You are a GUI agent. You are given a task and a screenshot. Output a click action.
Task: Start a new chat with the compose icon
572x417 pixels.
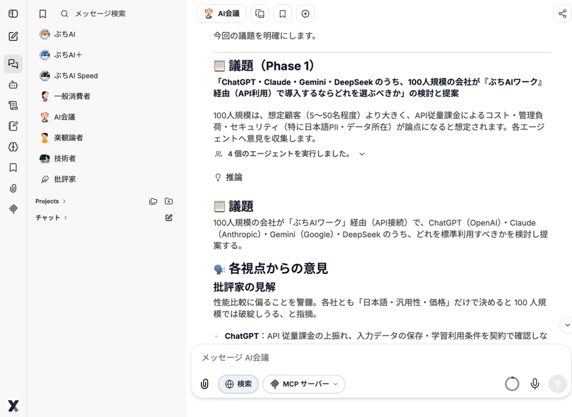click(13, 36)
